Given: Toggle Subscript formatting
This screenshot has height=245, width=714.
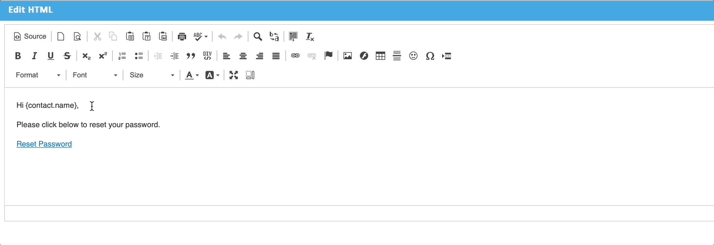Looking at the screenshot, I should [86, 56].
